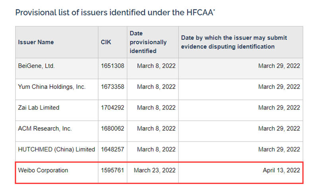The width and height of the screenshot is (314, 190).
Task: Select CIK number 1648257
Action: pos(112,149)
